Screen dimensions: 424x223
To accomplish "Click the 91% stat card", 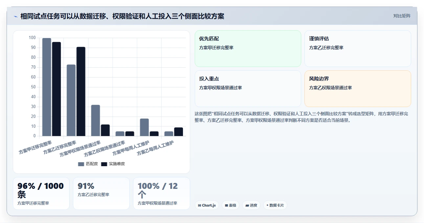I will [x=101, y=193].
